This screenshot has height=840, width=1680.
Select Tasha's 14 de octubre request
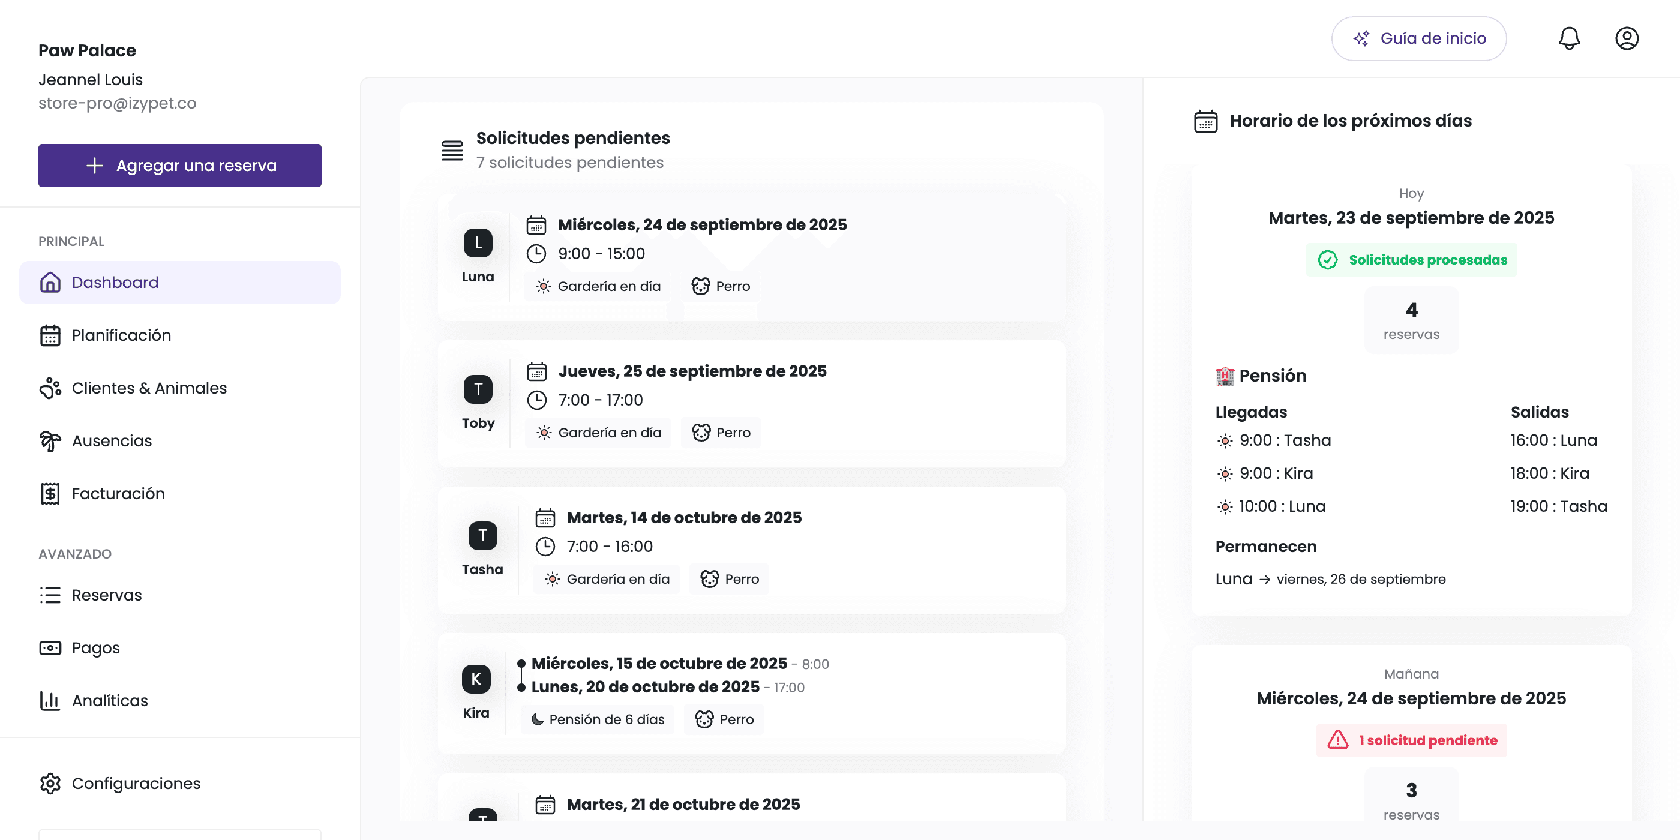(x=752, y=550)
